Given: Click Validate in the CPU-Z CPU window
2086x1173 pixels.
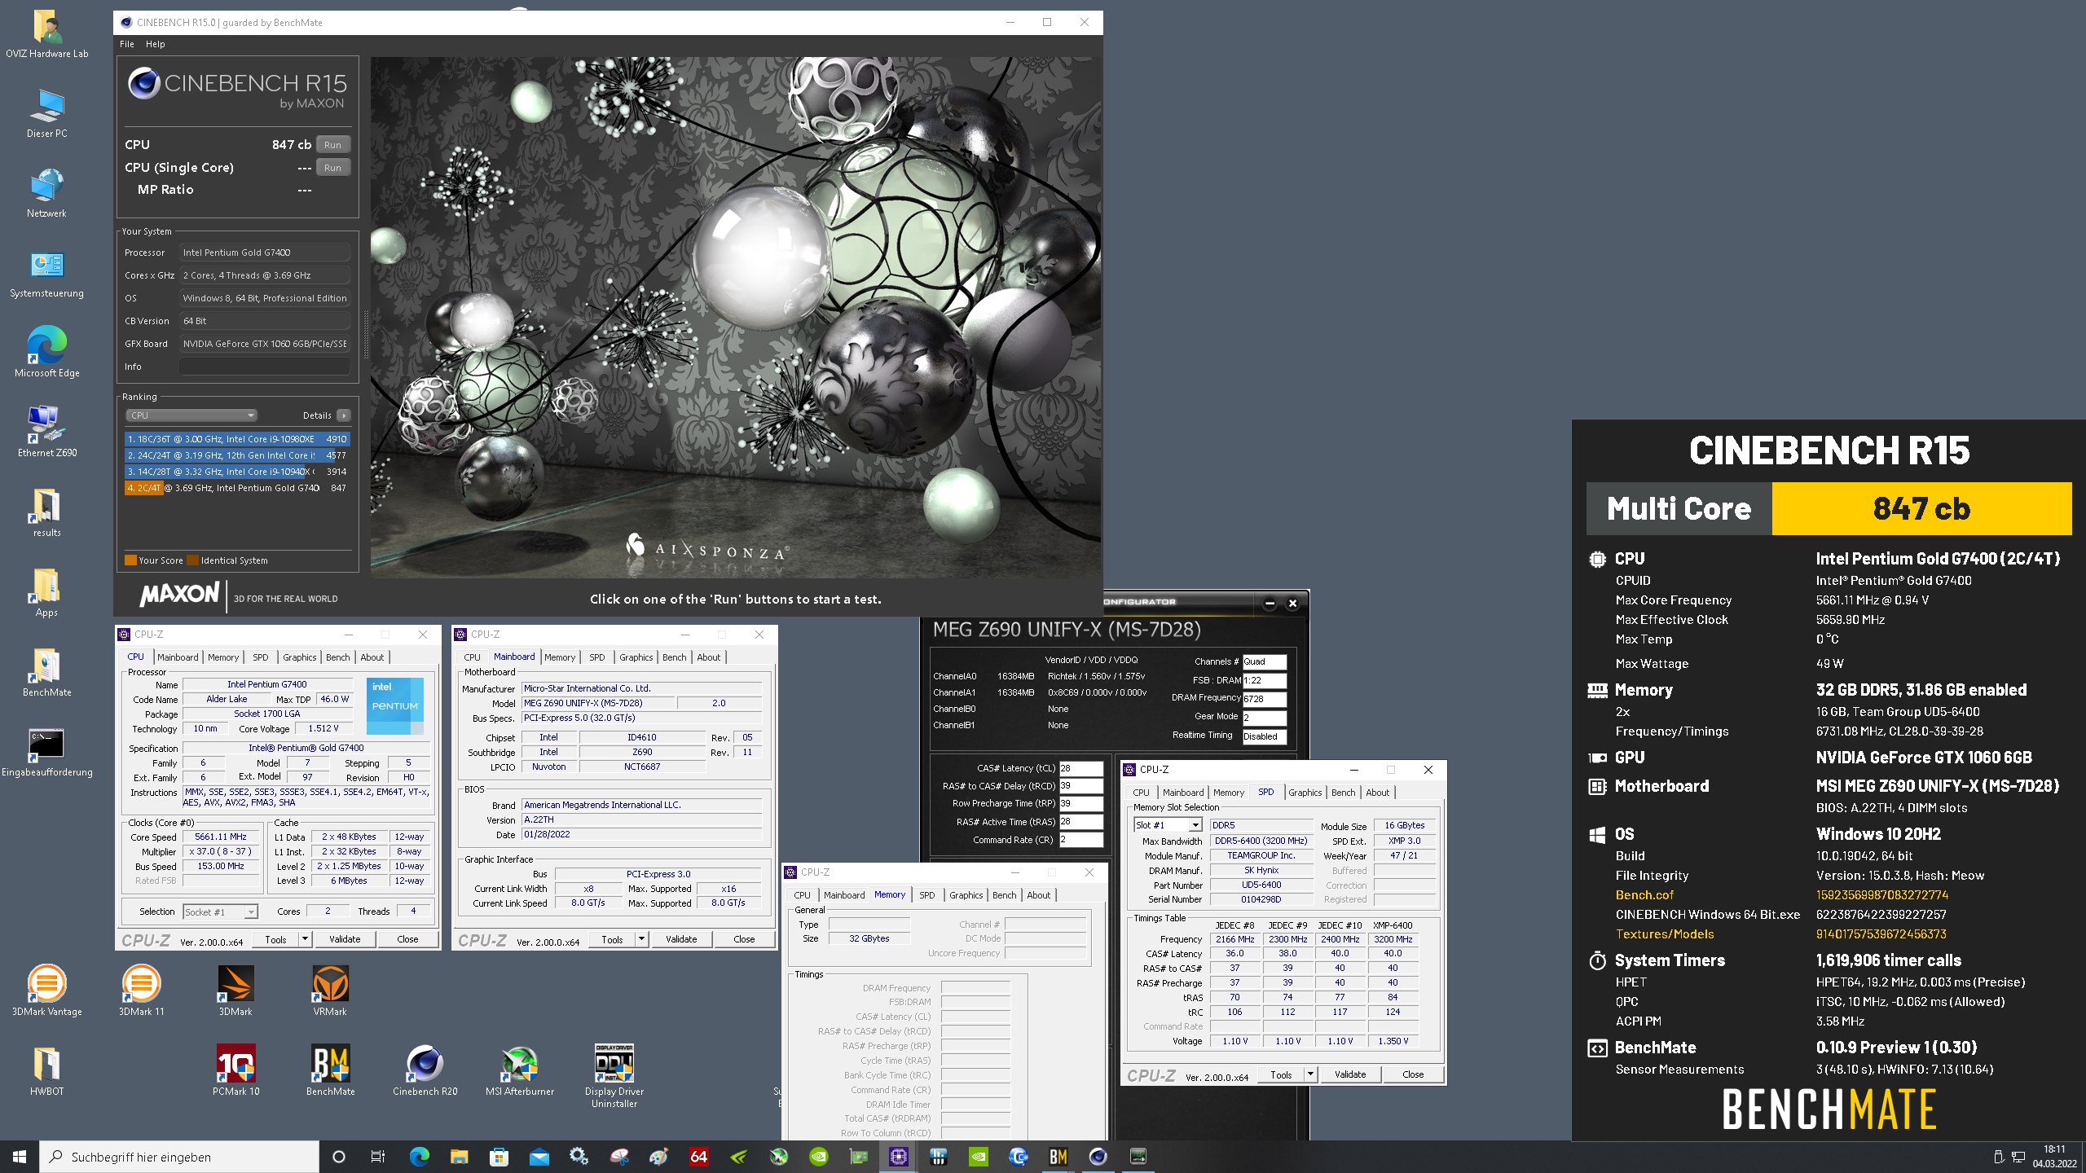Looking at the screenshot, I should [x=345, y=939].
